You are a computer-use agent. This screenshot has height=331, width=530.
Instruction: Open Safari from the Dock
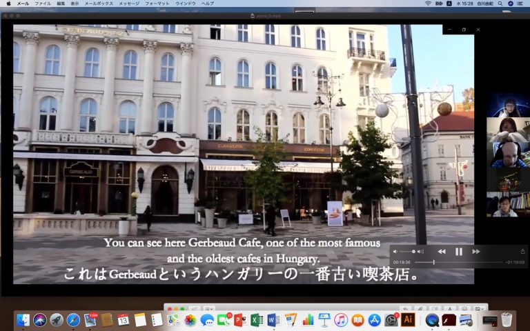73,319
